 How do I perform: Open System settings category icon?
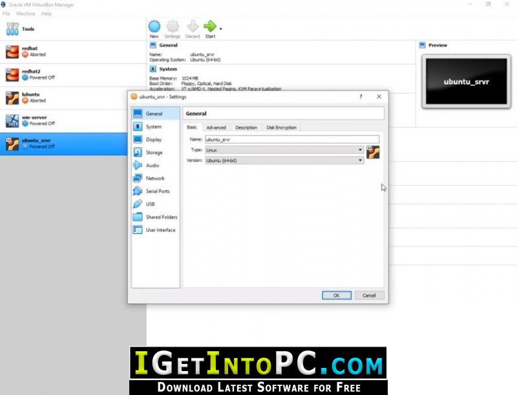tap(138, 127)
